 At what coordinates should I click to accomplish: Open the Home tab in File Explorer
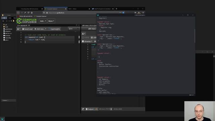(10, 18)
